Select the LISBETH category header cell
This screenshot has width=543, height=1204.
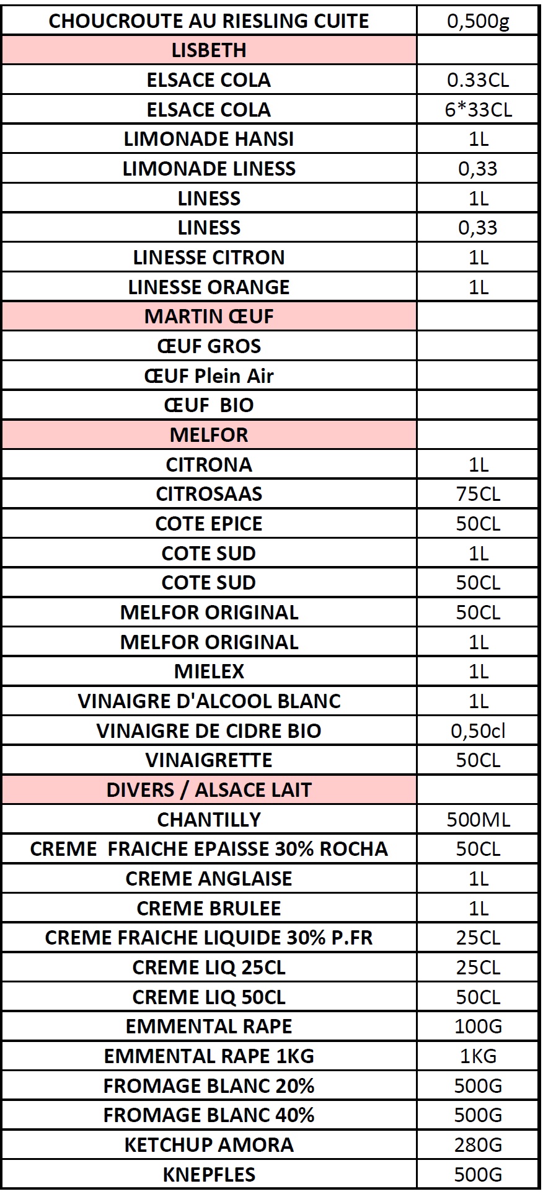click(x=209, y=50)
